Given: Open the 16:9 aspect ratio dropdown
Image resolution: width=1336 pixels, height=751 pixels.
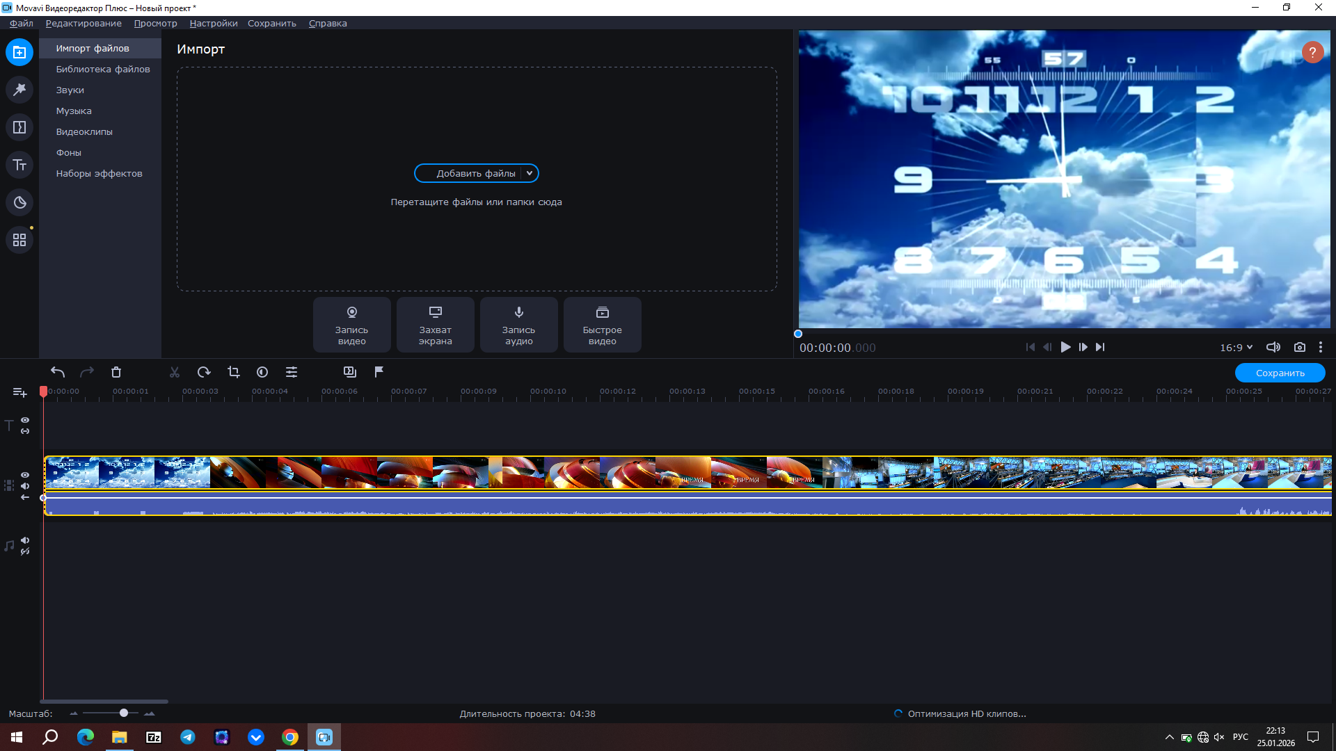Looking at the screenshot, I should coord(1236,347).
